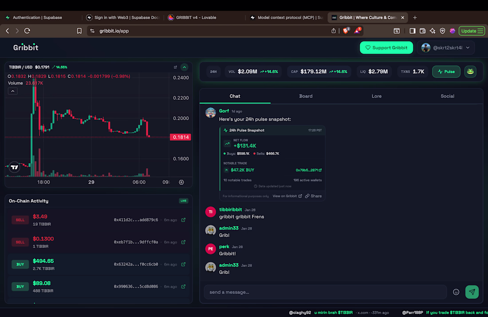Screen dimensions: 488x317
Task: Click the Pulse button
Action: tap(446, 71)
